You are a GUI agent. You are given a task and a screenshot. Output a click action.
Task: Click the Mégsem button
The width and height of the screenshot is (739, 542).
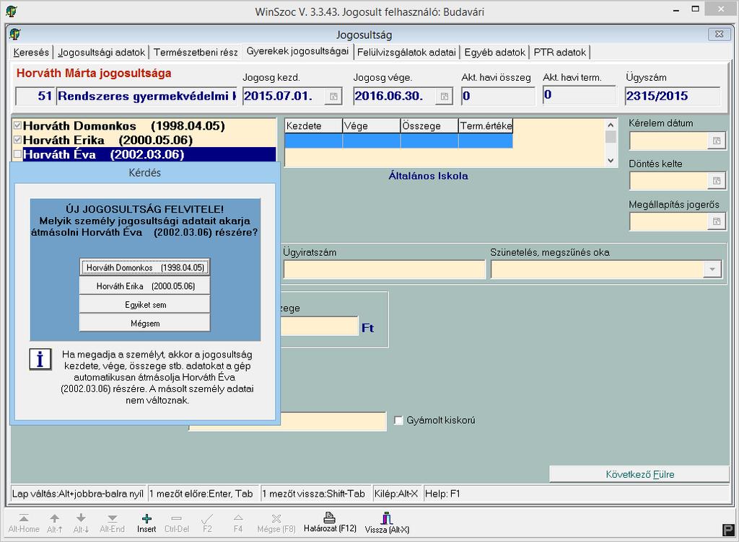pyautogui.click(x=144, y=323)
